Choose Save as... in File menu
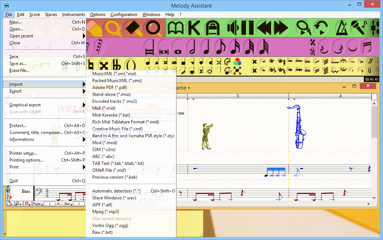The width and height of the screenshot is (383, 240). pos(45,64)
